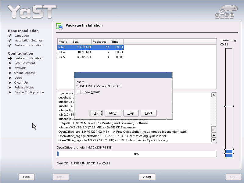Click the bullet icon beside Root Password
Viewport: 244px width, 183px height.
click(x=10, y=63)
